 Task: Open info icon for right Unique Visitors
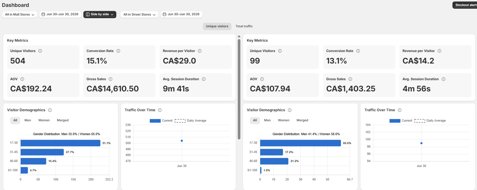pyautogui.click(x=280, y=51)
